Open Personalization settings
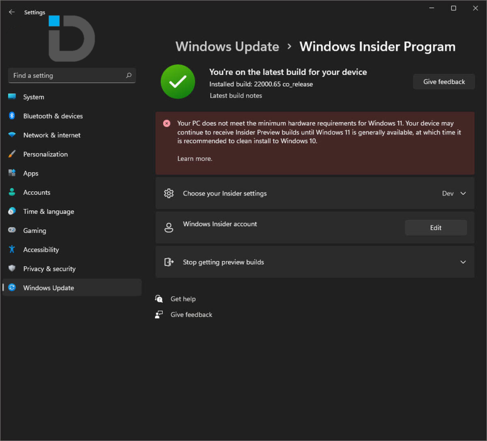Image resolution: width=487 pixels, height=441 pixels. tap(72, 154)
